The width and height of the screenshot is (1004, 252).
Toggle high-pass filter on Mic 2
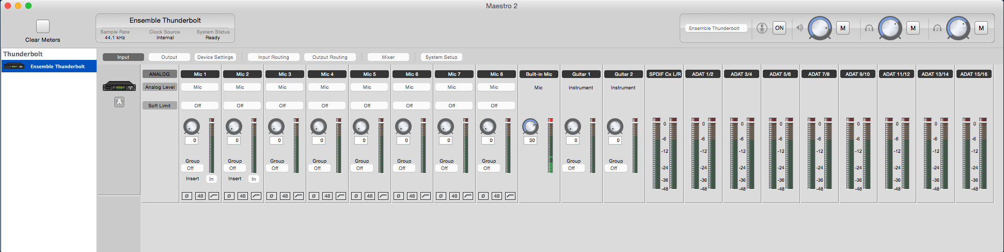click(x=256, y=196)
